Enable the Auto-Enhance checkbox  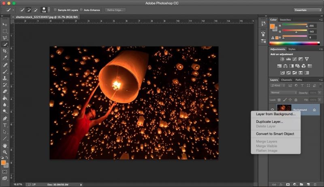[81, 9]
